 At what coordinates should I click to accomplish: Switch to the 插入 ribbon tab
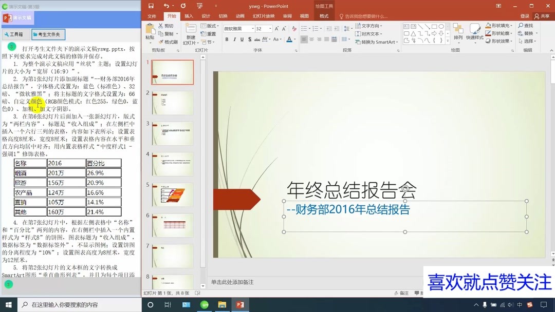pos(188,16)
